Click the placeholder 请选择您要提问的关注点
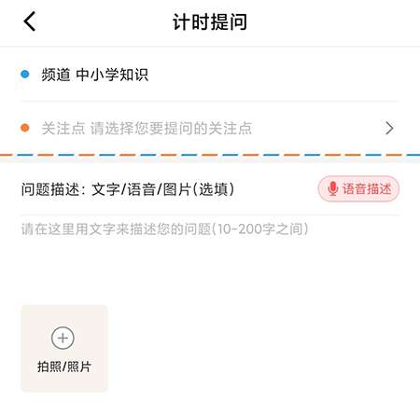 [x=171, y=128]
